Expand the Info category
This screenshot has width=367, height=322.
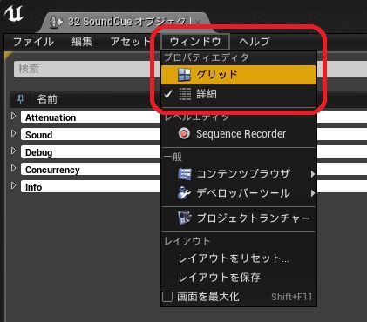click(x=13, y=185)
